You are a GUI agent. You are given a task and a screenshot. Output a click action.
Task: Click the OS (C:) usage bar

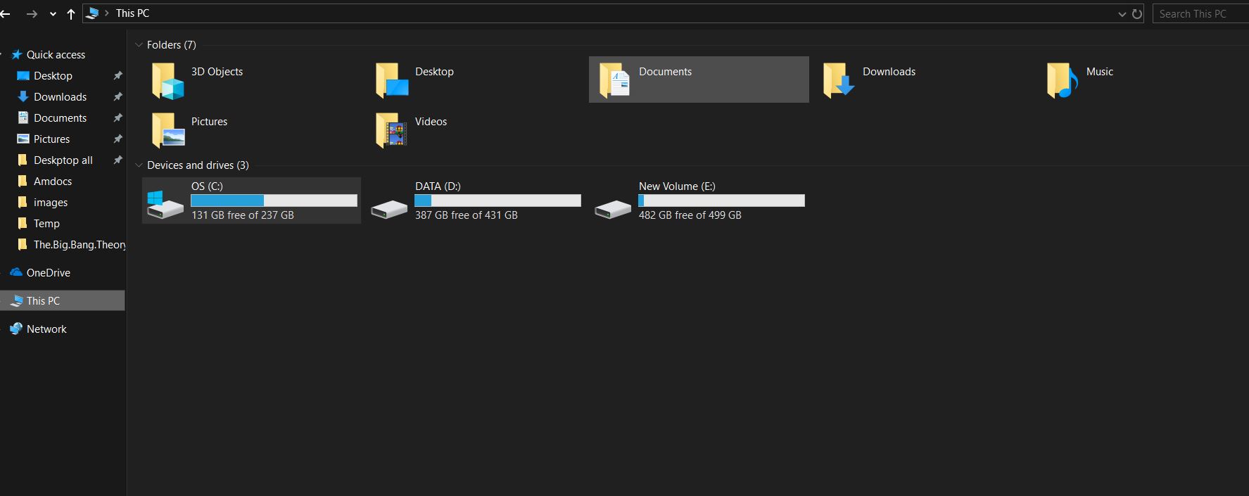tap(274, 201)
